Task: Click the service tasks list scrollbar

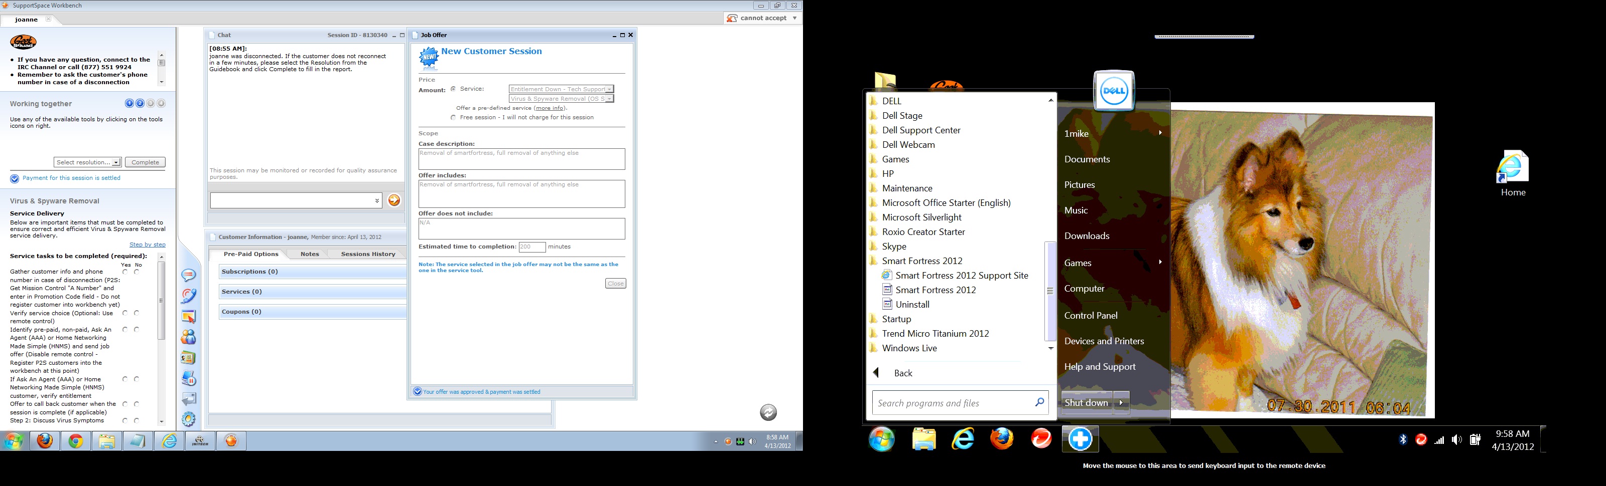Action: [x=162, y=301]
